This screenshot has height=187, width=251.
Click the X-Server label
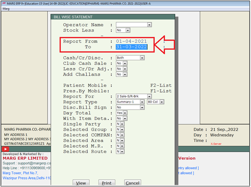(x=216, y=144)
